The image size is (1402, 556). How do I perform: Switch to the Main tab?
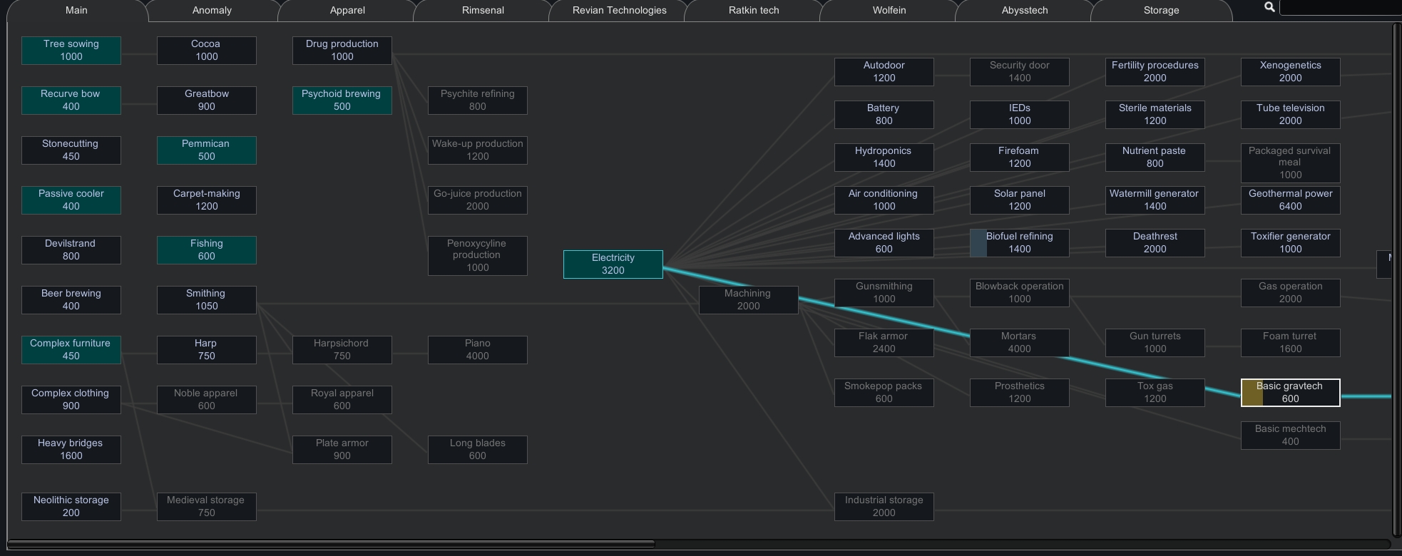coord(76,11)
